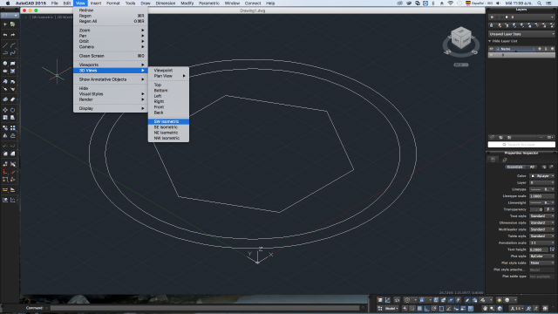Click the Transparency slider in Properties Inspector
The height and width of the screenshot is (314, 558).
(536, 209)
